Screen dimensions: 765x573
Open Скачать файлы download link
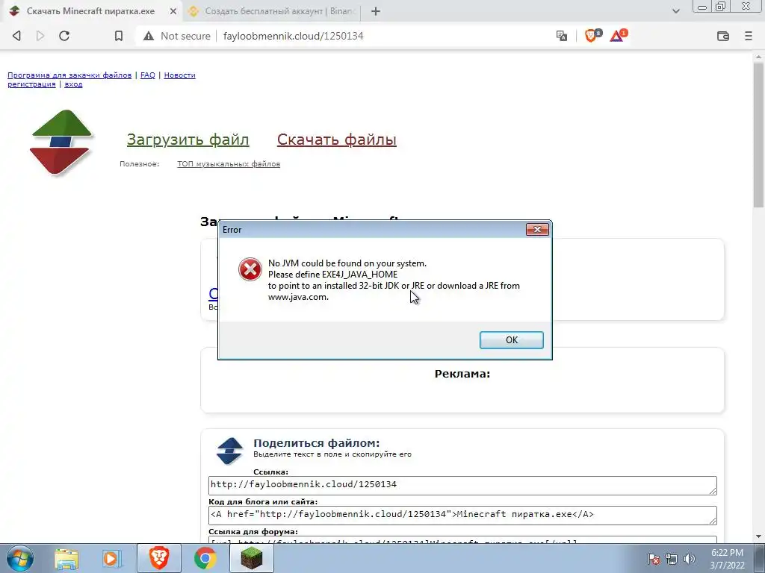click(337, 140)
